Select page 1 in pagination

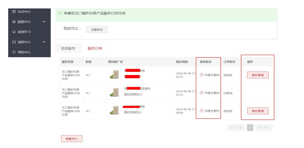[x=250, y=128]
